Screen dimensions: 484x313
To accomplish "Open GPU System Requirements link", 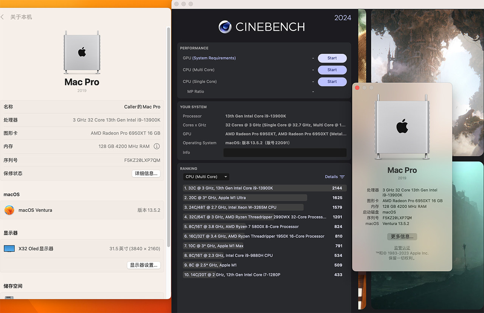I will pos(214,58).
